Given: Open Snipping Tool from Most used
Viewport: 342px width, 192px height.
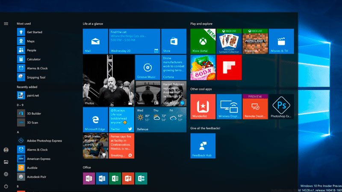Looking at the screenshot, I should coord(36,77).
